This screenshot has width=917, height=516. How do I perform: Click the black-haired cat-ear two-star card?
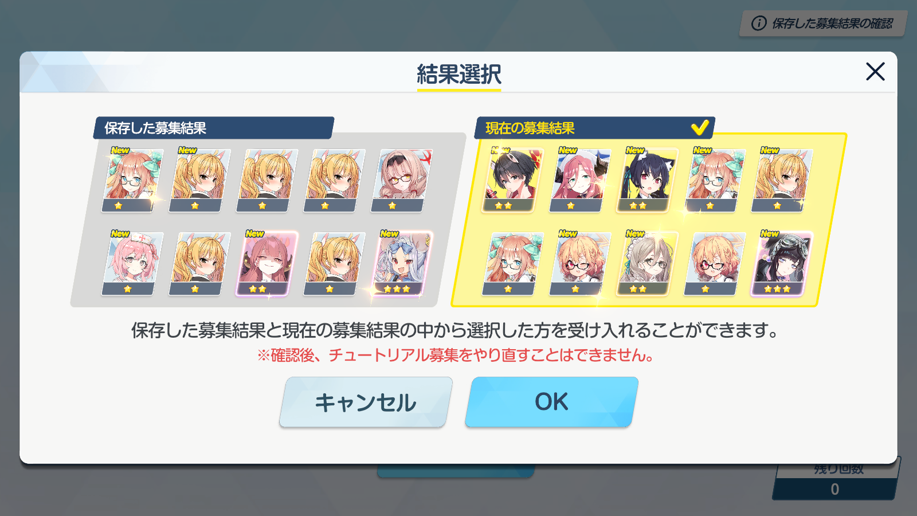point(648,181)
